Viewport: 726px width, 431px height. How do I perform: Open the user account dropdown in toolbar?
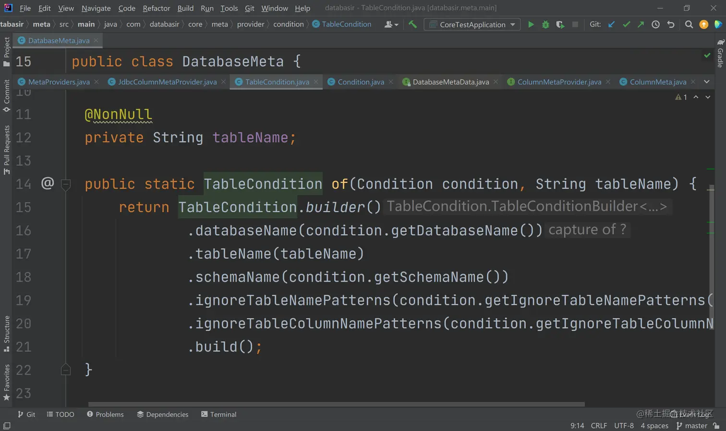point(391,24)
